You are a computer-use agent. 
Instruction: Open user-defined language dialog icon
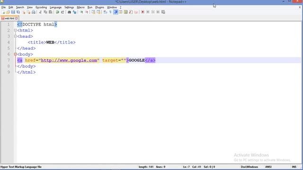click(x=121, y=12)
